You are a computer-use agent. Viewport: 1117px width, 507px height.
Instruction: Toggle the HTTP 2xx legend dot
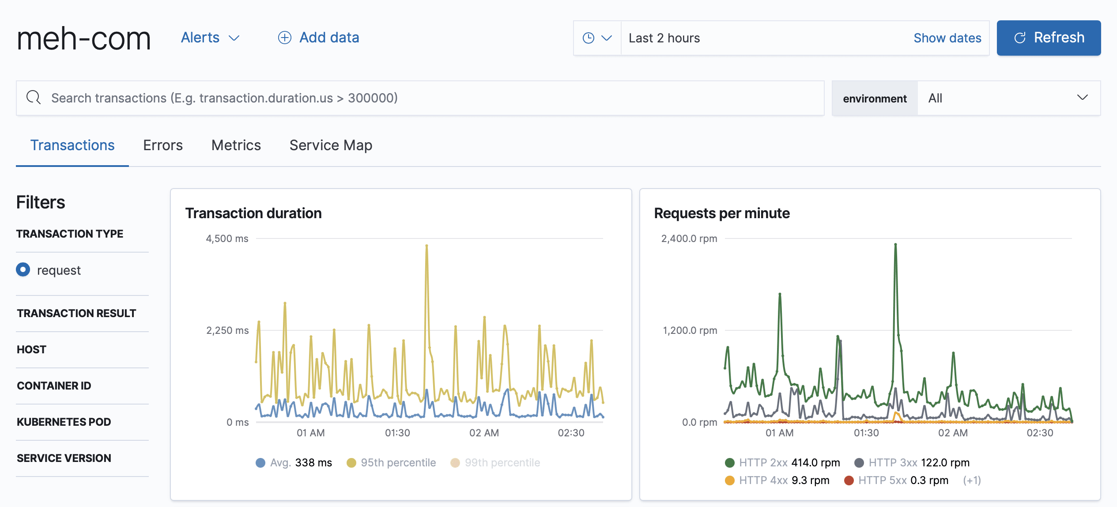pos(729,462)
